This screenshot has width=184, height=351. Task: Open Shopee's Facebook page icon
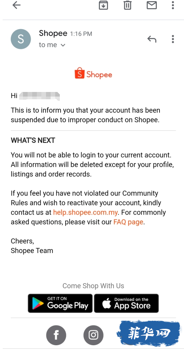coord(56,335)
